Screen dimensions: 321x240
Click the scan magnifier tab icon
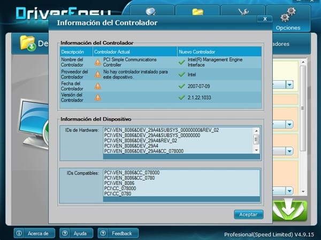pos(152,12)
